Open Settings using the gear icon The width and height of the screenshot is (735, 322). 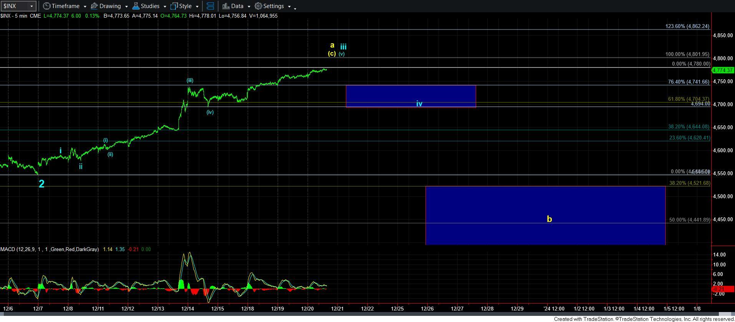coord(258,6)
